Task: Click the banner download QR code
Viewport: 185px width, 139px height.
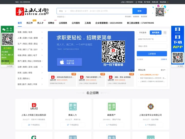Action: (x=113, y=51)
